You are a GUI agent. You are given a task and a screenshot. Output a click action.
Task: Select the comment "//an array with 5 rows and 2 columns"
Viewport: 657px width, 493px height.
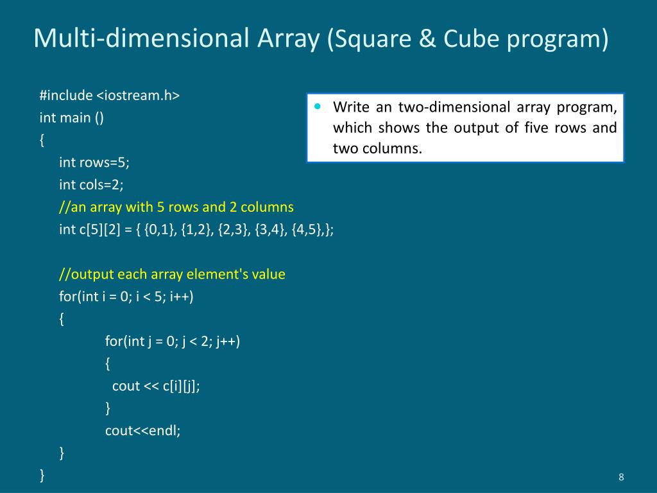(176, 207)
